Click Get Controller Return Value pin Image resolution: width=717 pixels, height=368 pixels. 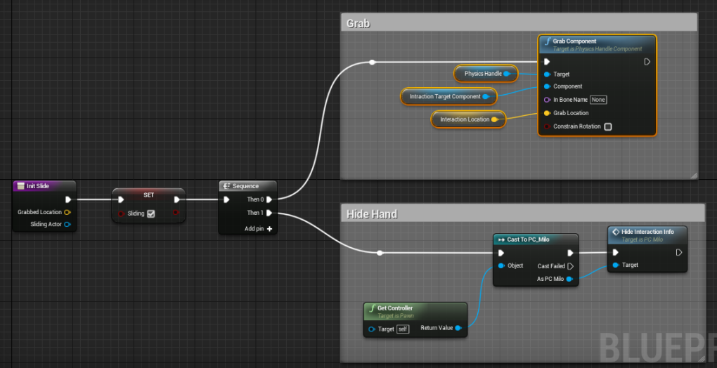458,328
